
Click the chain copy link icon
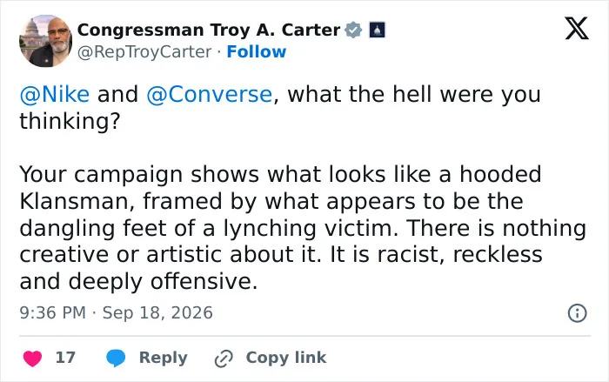[224, 359]
